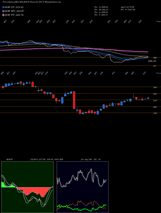Select the 'DOW PT: 248.76' label
The height and width of the screenshot is (213, 161).
click(x=14, y=15)
